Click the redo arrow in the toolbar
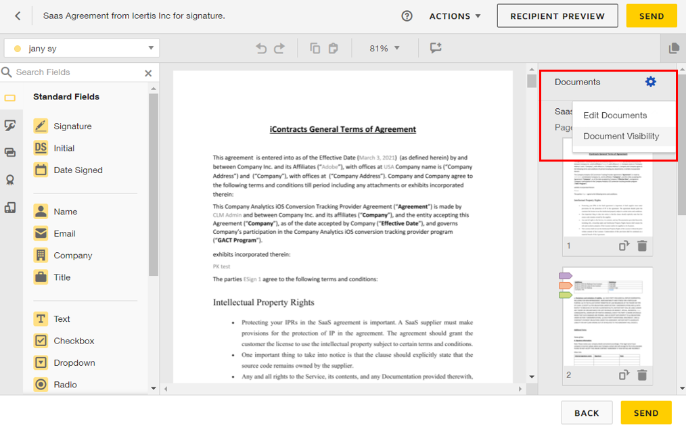This screenshot has width=686, height=430. (x=279, y=49)
